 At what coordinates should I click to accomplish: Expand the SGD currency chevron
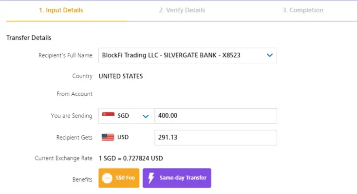(146, 116)
